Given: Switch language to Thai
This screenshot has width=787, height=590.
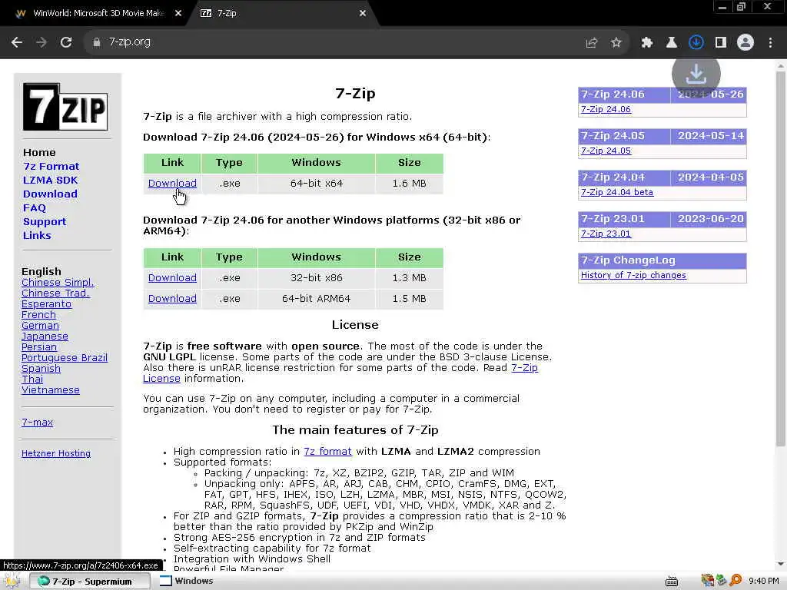Looking at the screenshot, I should (x=32, y=380).
